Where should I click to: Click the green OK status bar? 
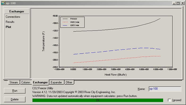(x=98, y=100)
